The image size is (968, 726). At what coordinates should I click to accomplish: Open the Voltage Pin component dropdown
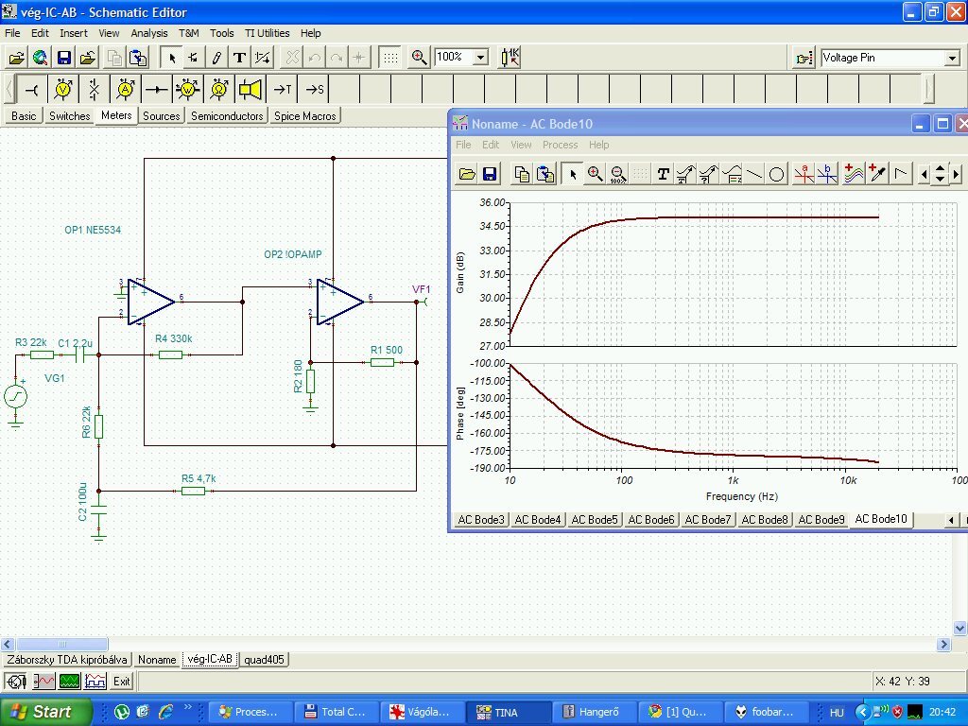(x=952, y=58)
